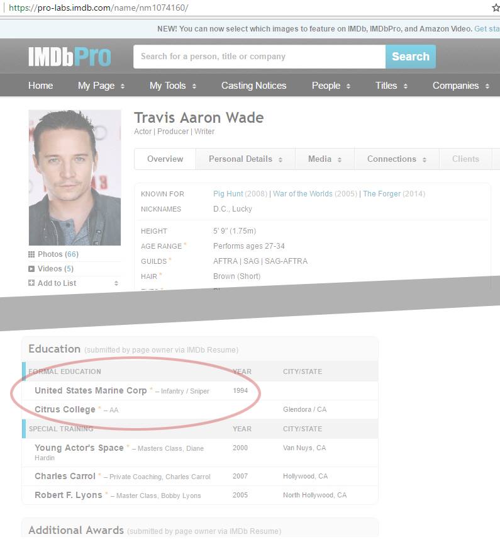Screen dimensions: 500x544
Task: Click the bookmark star in address bar
Action: [496, 8]
